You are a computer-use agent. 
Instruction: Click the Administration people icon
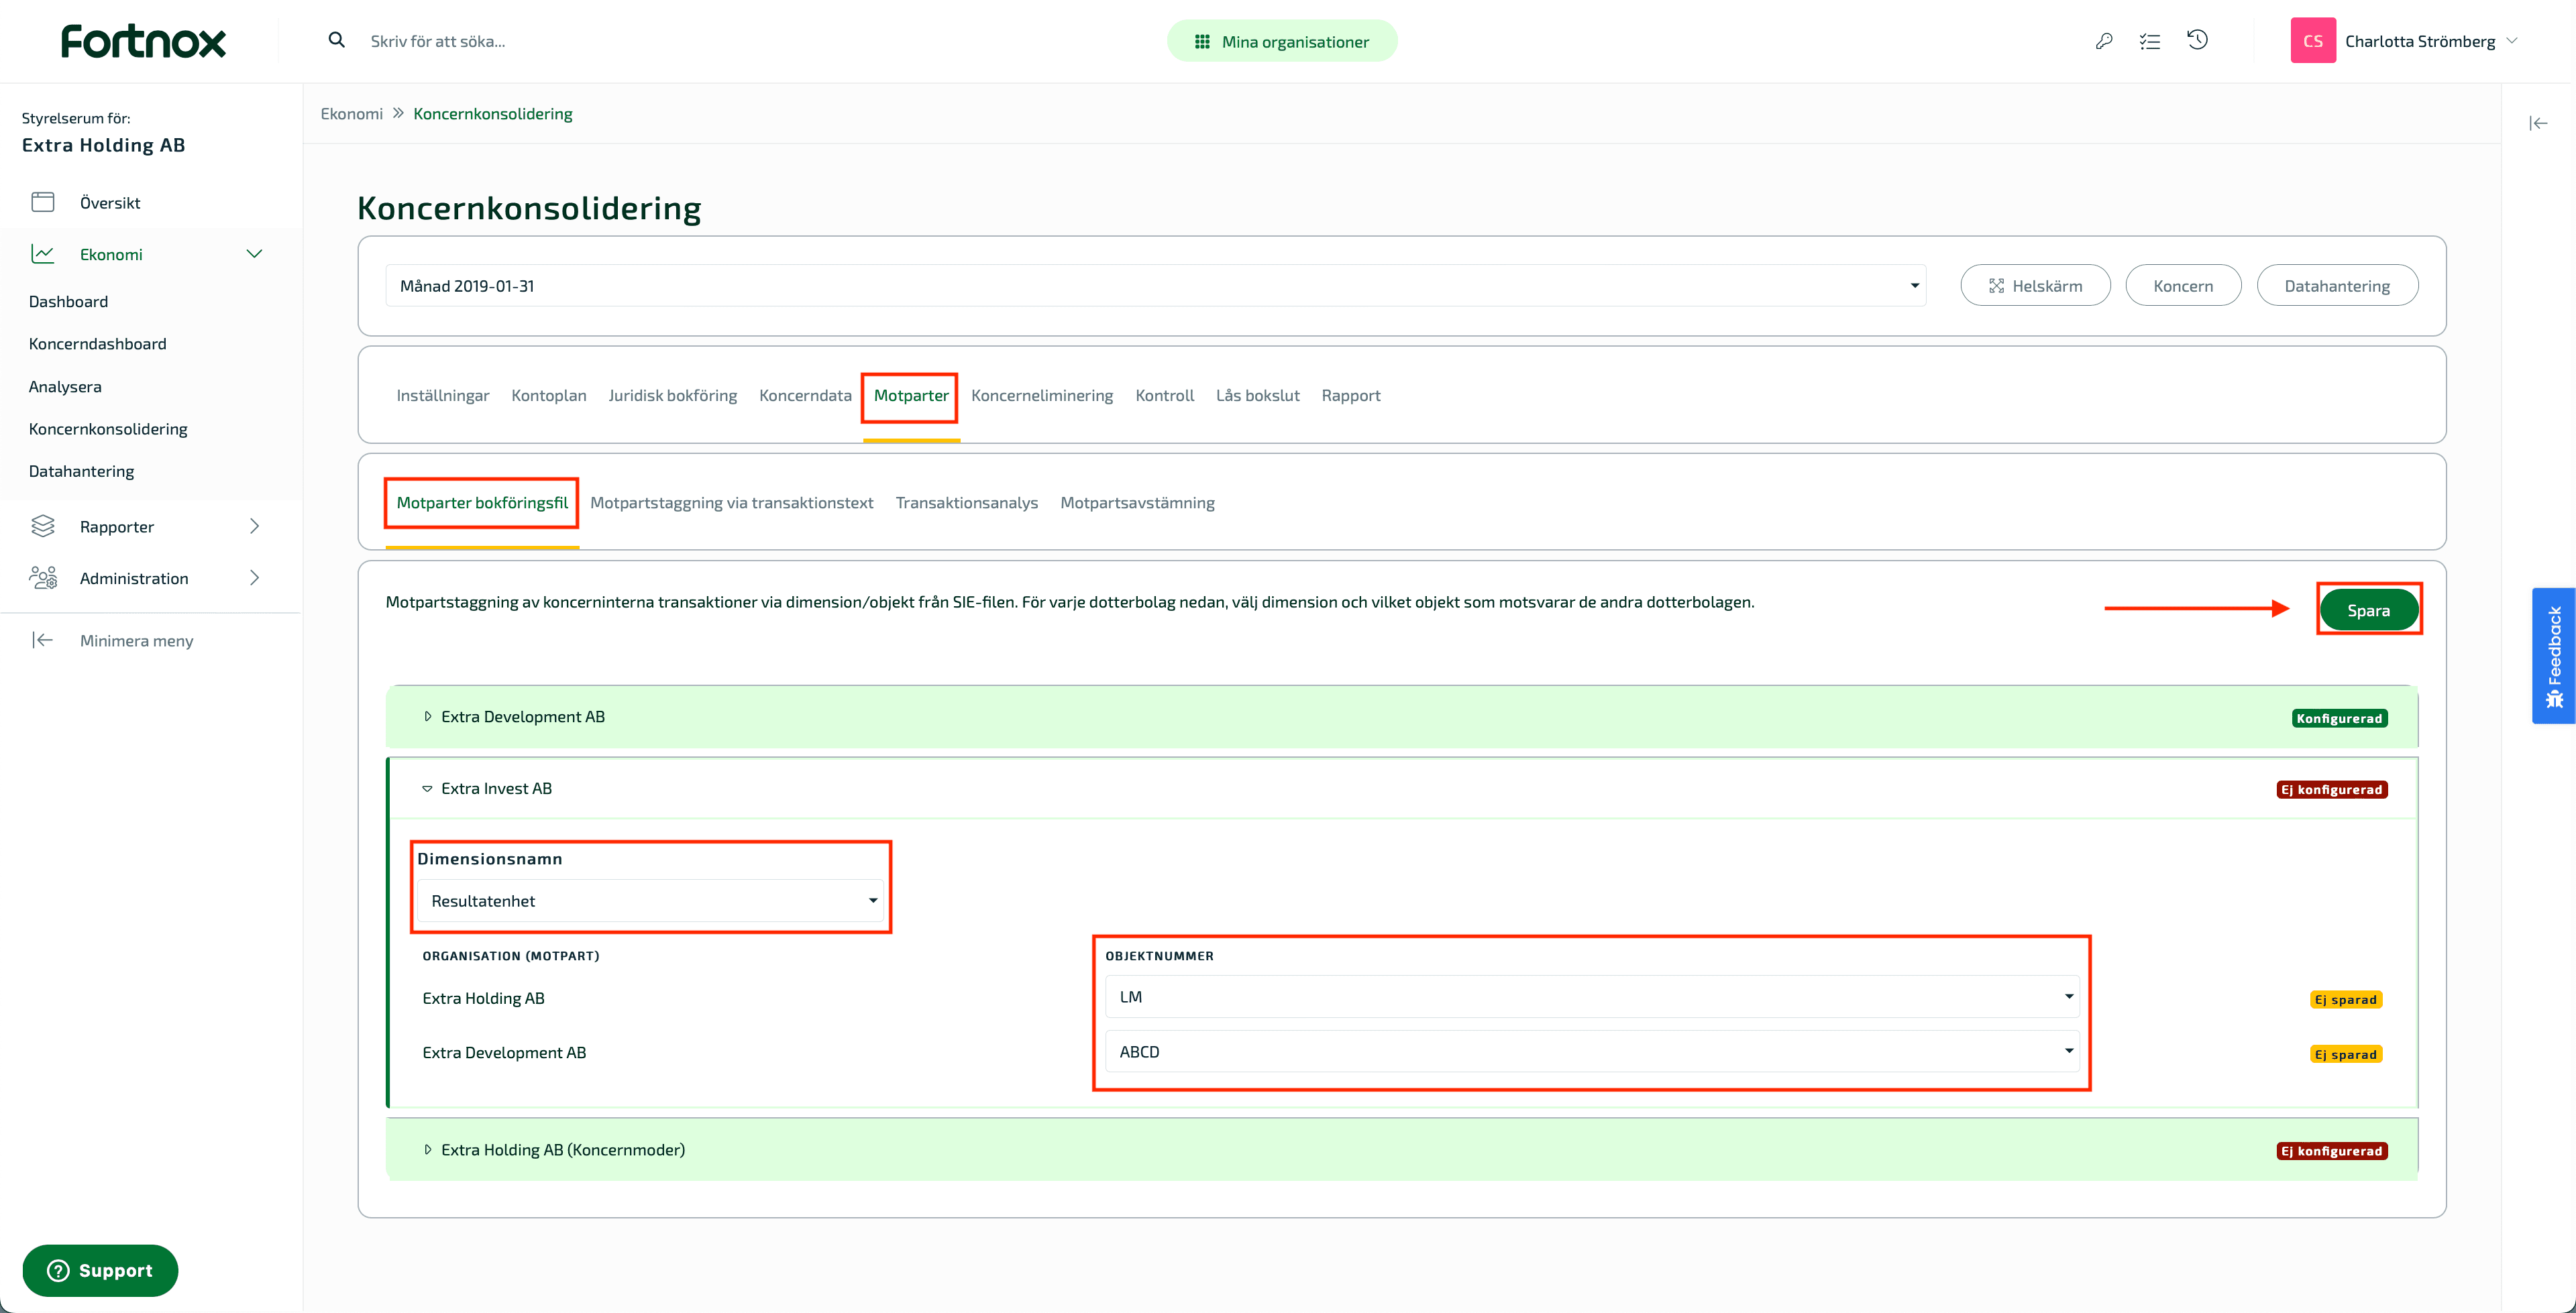pos(43,578)
